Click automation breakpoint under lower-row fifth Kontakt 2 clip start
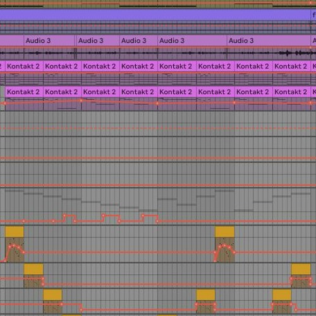 pyautogui.click(x=157, y=104)
